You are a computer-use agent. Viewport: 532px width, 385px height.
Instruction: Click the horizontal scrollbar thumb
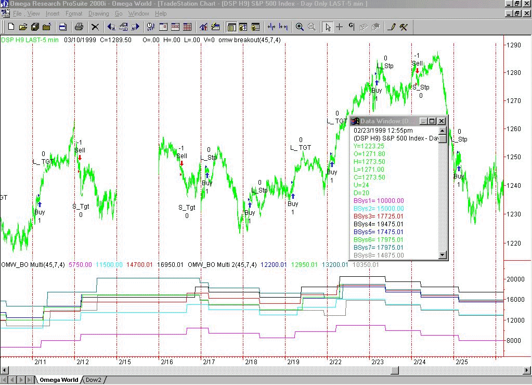coord(394,370)
